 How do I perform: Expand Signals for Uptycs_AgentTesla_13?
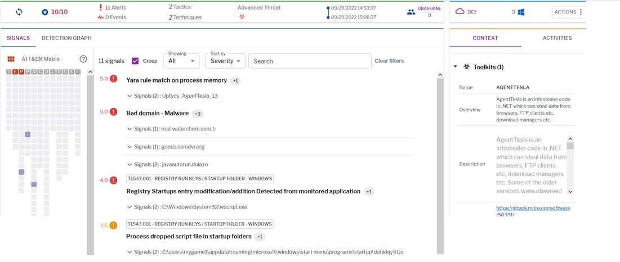click(x=172, y=96)
